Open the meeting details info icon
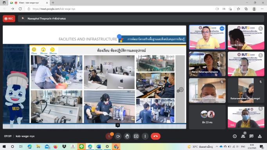Screen dimensions: 267x150 coord(235,136)
